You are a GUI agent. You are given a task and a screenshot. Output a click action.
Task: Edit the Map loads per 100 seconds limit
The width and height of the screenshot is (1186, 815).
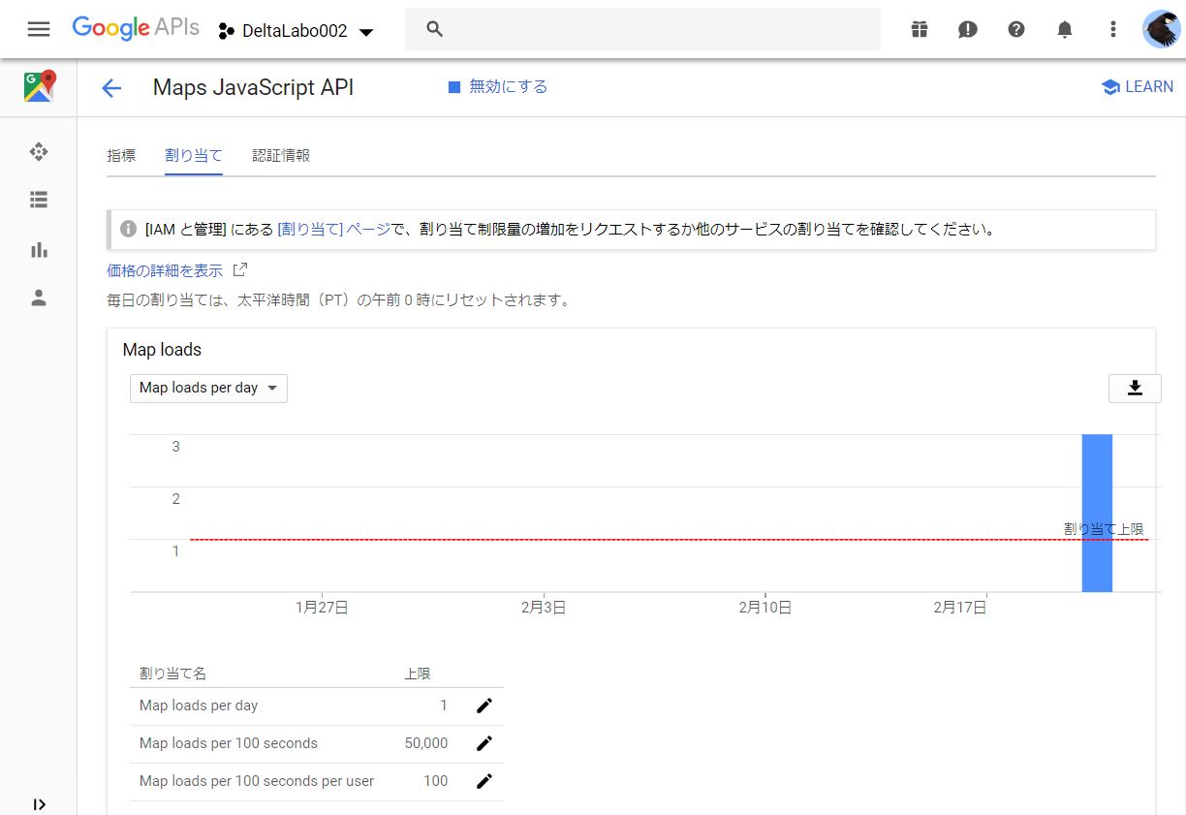click(x=484, y=743)
